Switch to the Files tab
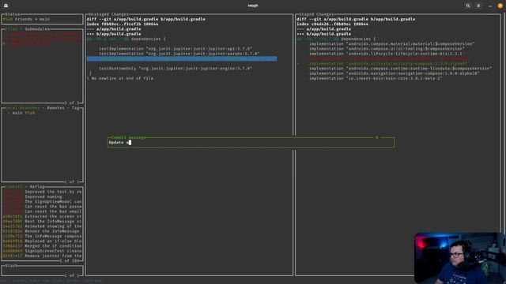The width and height of the screenshot is (506, 284). 12,29
